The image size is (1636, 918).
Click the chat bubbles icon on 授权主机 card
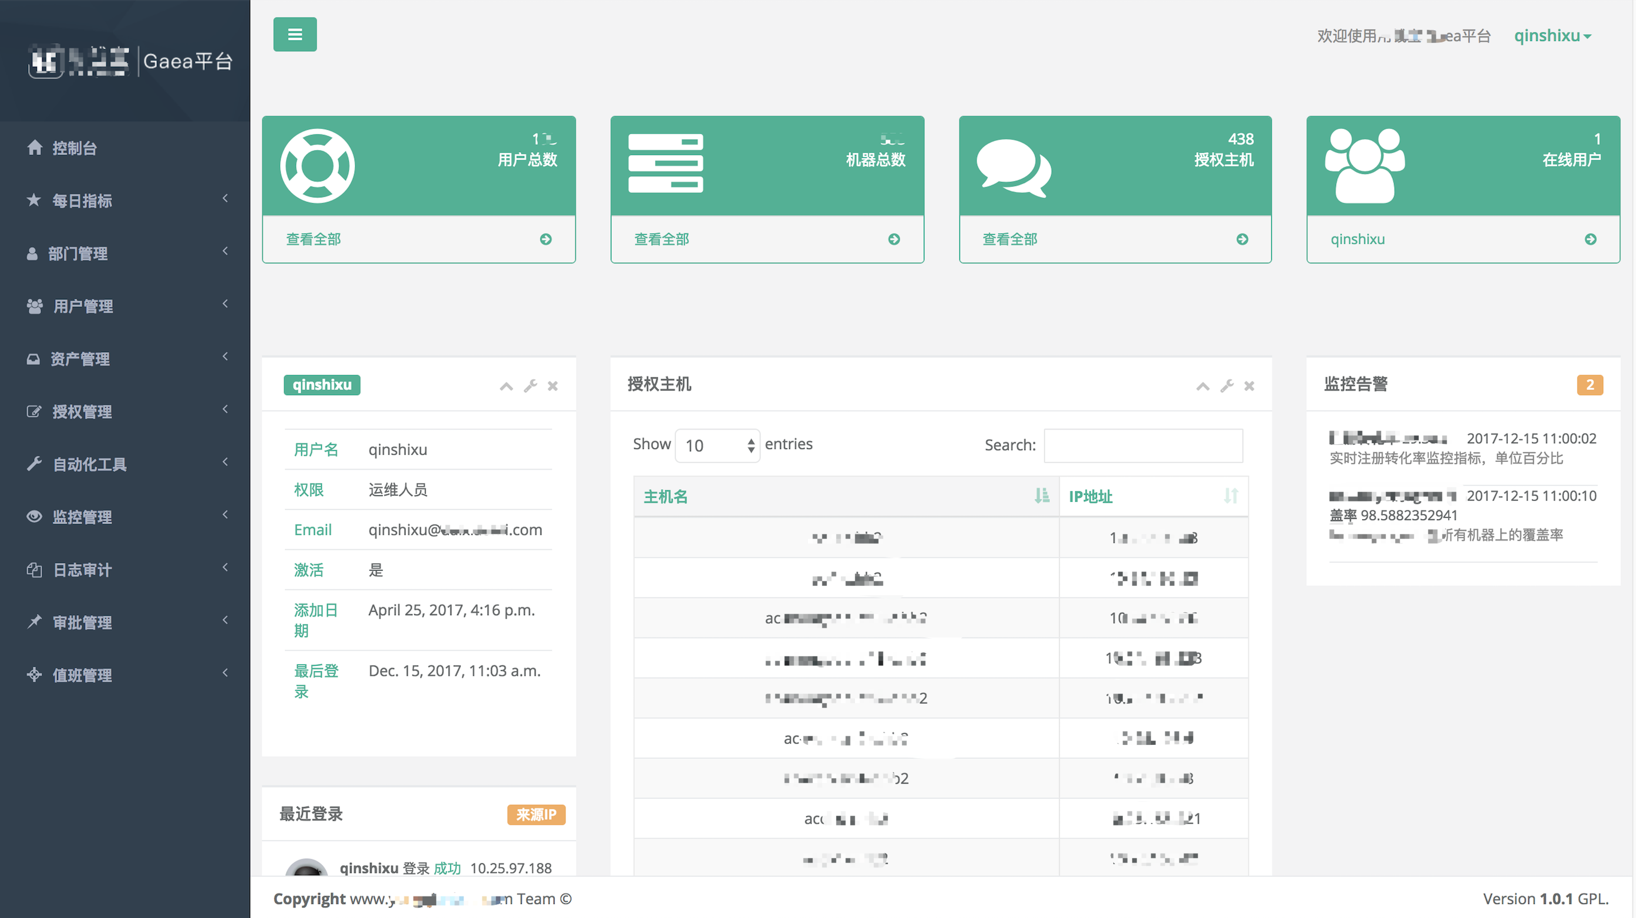(1014, 168)
